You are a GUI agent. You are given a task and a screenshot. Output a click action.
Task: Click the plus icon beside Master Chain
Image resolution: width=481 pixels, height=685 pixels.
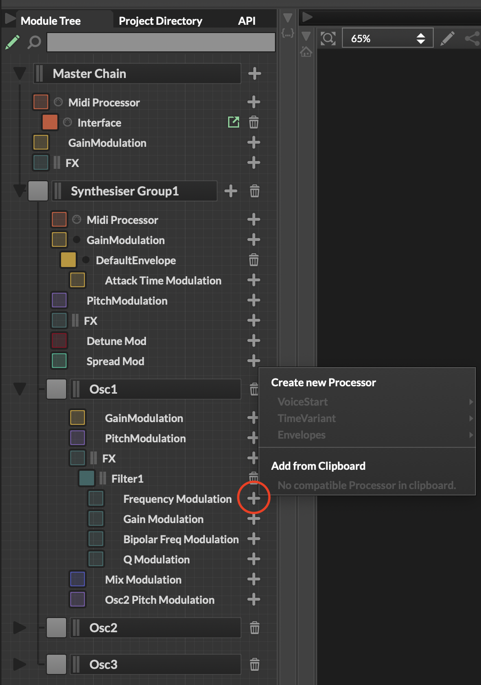point(254,73)
